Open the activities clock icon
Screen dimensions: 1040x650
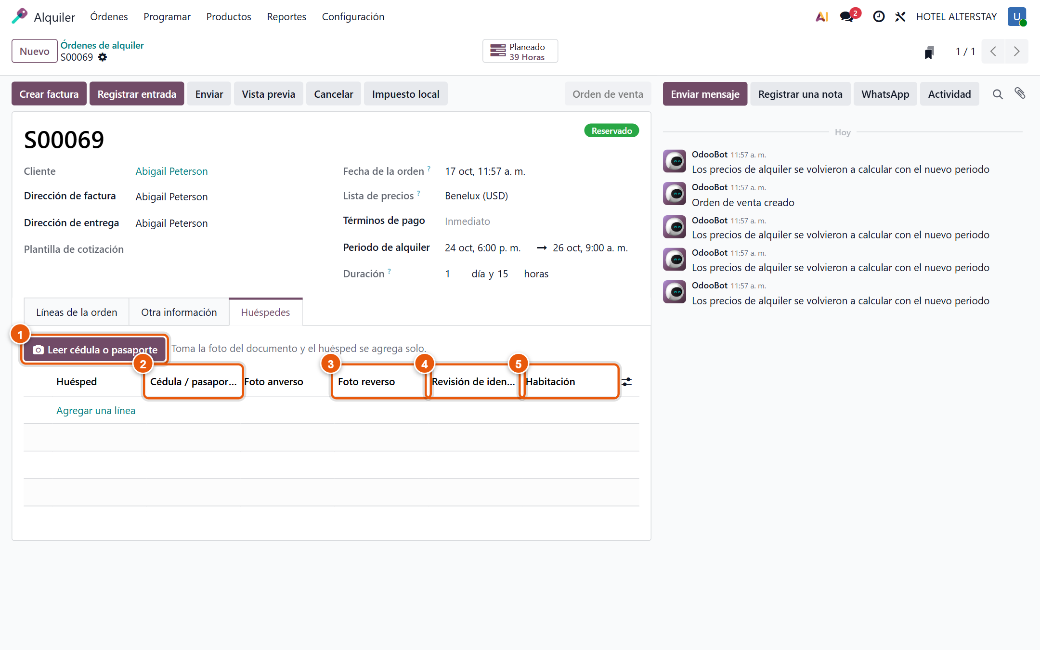879,17
